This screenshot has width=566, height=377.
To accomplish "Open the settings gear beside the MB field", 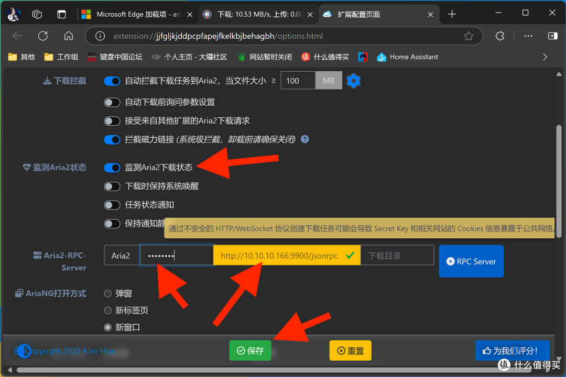I will coord(353,81).
